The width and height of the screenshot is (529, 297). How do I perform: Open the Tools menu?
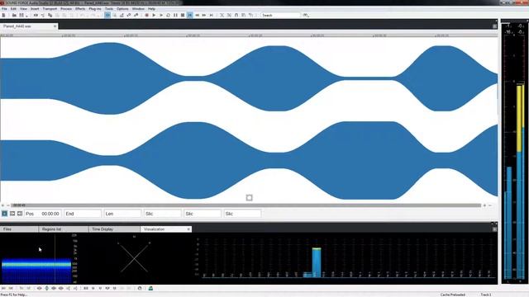click(x=109, y=9)
